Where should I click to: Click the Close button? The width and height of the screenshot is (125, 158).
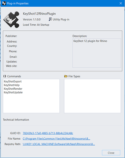(x=111, y=153)
